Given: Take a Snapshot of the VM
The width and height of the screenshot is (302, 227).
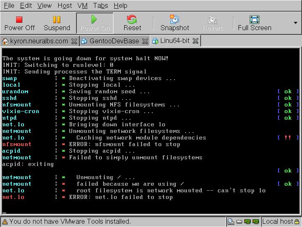Looking at the screenshot, I should pyautogui.click(x=175, y=23).
